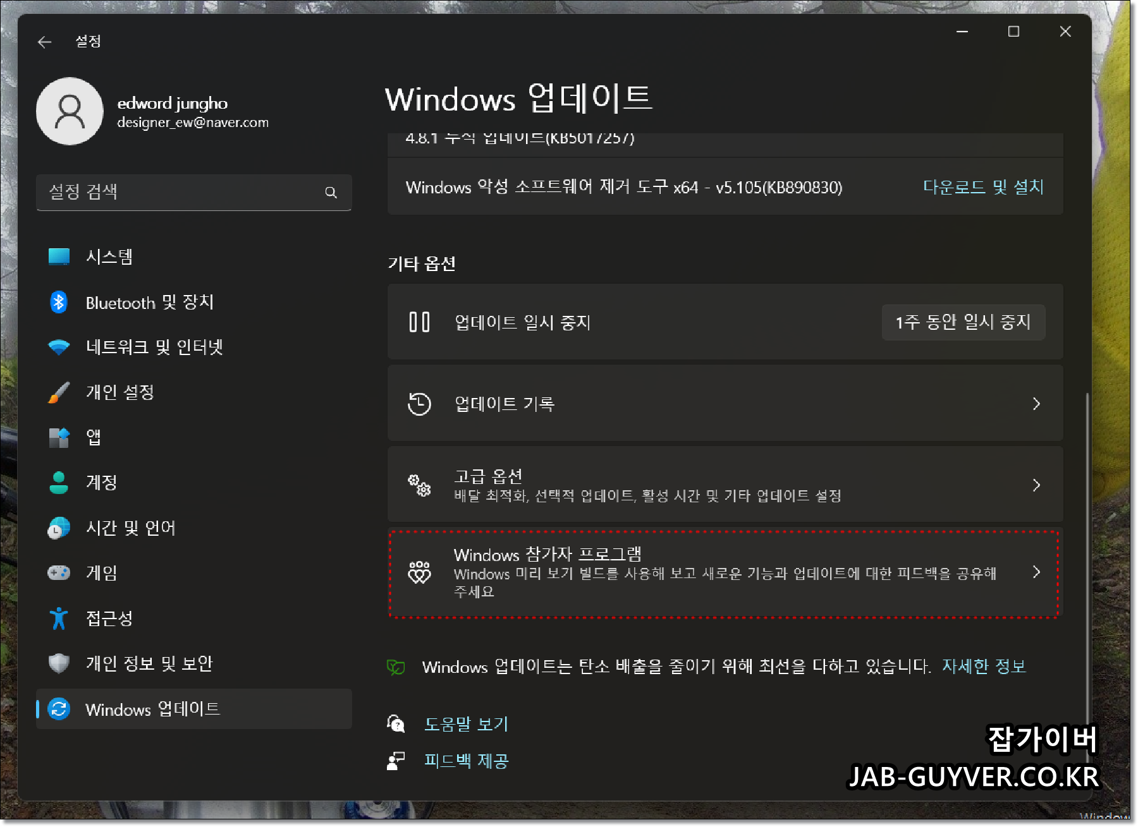Open the user profile avatar
1138x827 pixels.
click(70, 111)
